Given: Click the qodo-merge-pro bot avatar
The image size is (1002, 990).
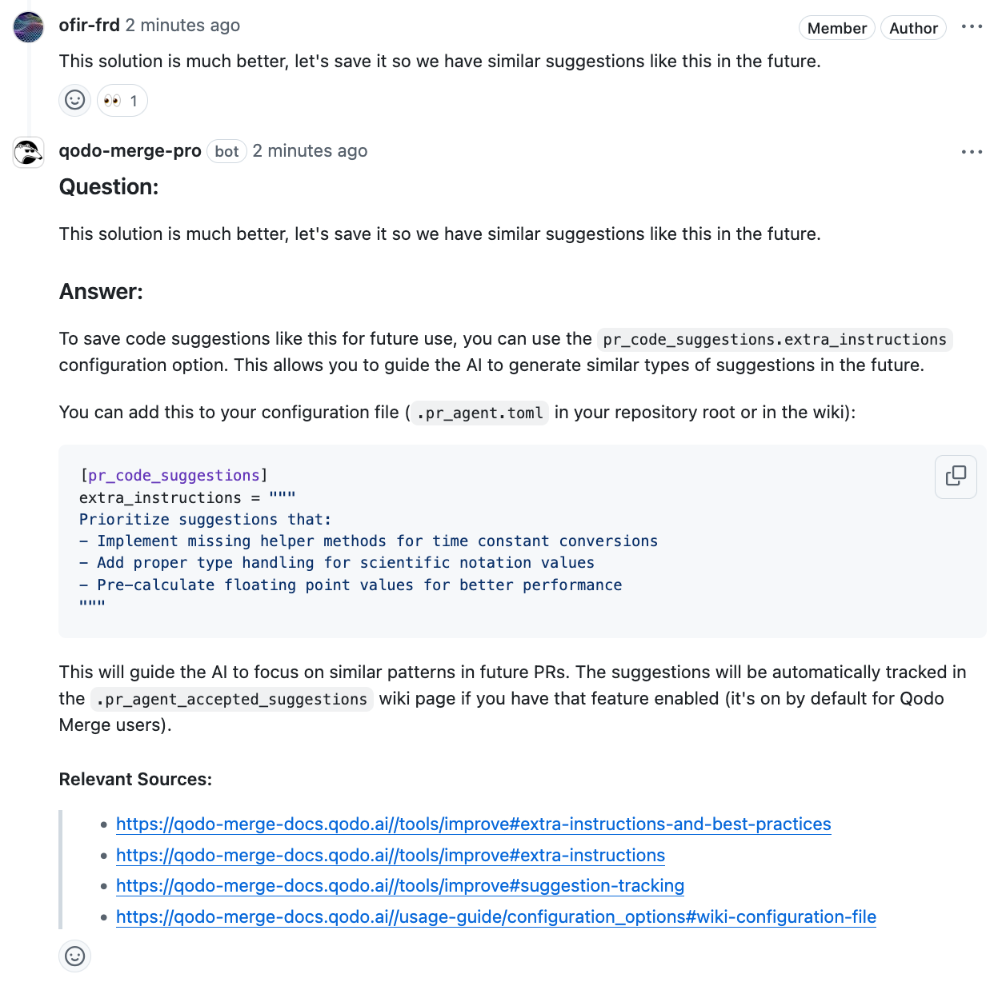Looking at the screenshot, I should [x=29, y=152].
